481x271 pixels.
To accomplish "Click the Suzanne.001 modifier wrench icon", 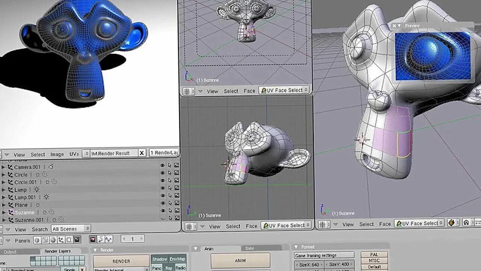I will tap(61, 220).
